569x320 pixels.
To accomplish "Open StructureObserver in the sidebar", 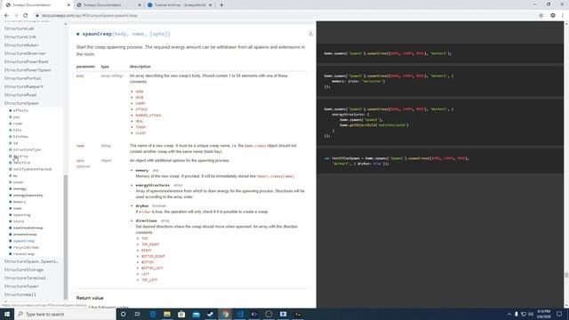I will 25,53.
